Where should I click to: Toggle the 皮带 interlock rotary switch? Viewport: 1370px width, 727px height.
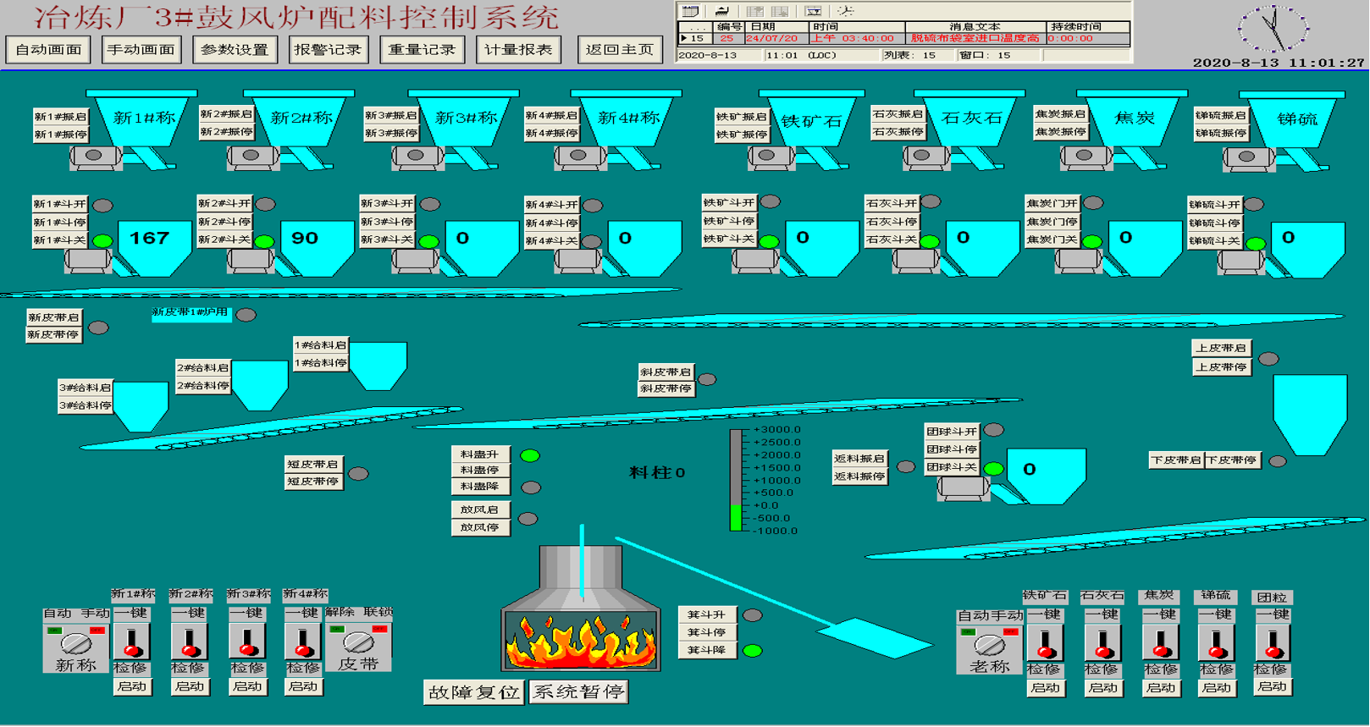pos(358,642)
